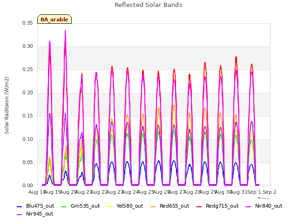This screenshot has width=298, height=223.
Task: Click the 0.30 y-axis tick label
Action: point(27,46)
